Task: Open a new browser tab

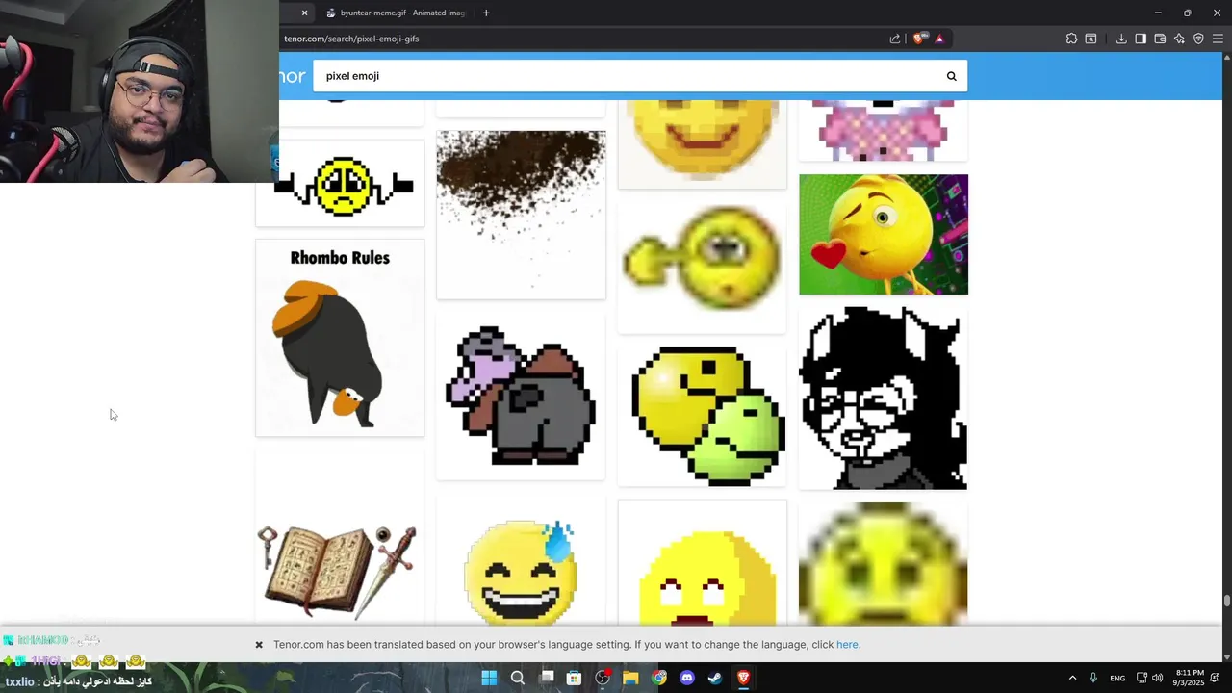Action: coord(486,13)
